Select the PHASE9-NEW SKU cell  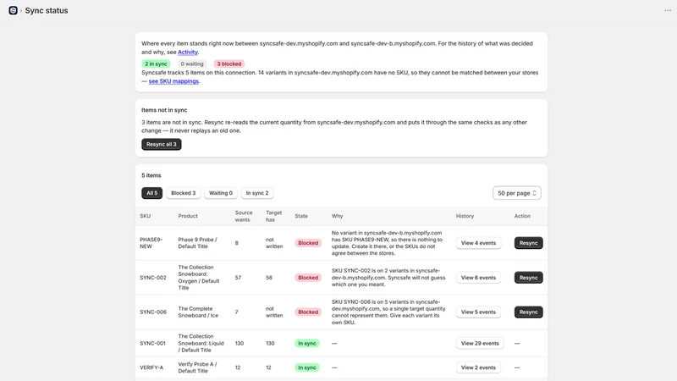pyautogui.click(x=151, y=243)
